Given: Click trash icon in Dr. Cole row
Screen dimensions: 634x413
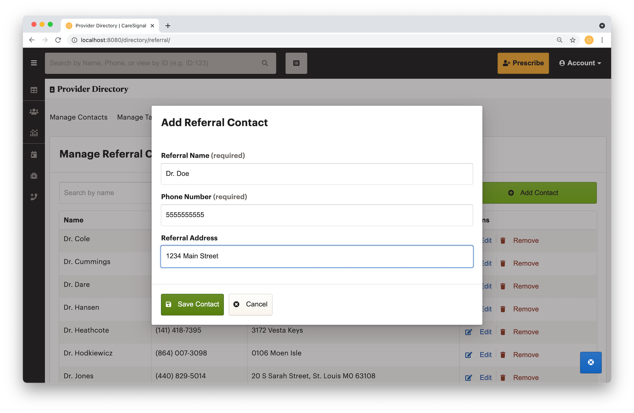Looking at the screenshot, I should click(503, 240).
